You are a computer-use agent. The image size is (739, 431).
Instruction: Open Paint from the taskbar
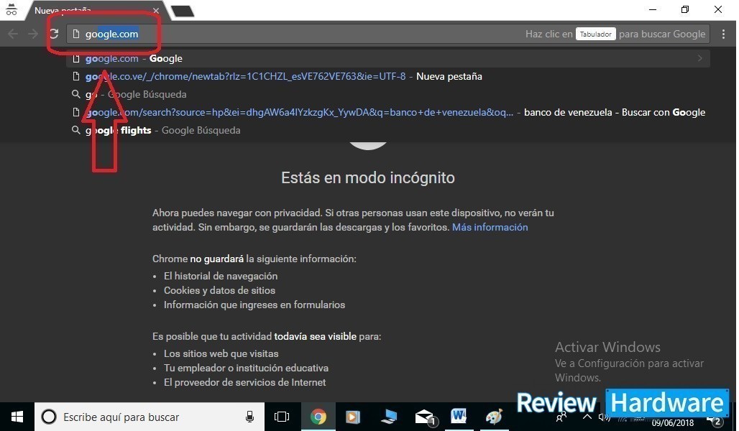tap(494, 417)
